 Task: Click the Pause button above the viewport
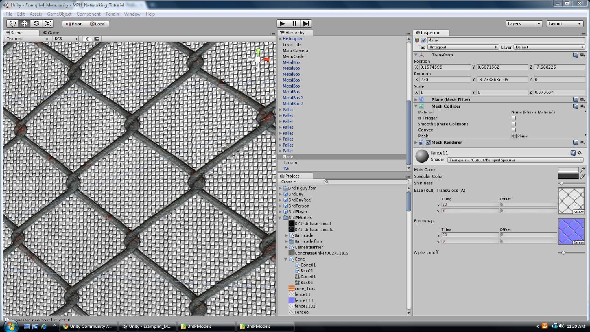coord(294,24)
